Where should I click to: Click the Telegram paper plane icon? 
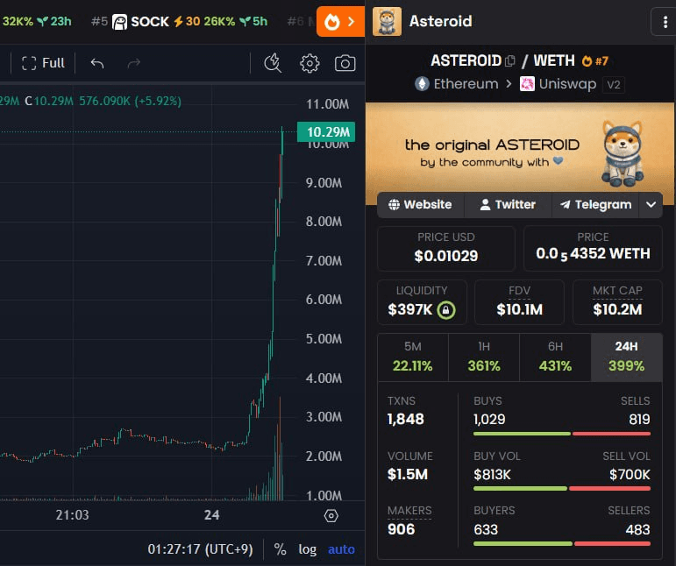pyautogui.click(x=566, y=205)
